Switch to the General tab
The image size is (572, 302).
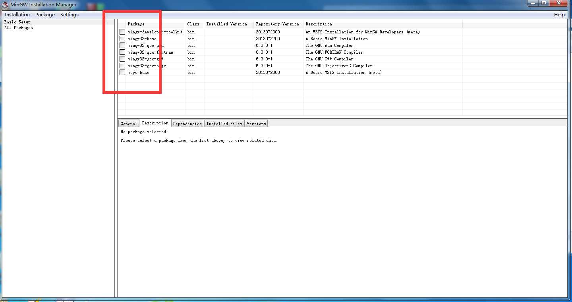click(129, 124)
